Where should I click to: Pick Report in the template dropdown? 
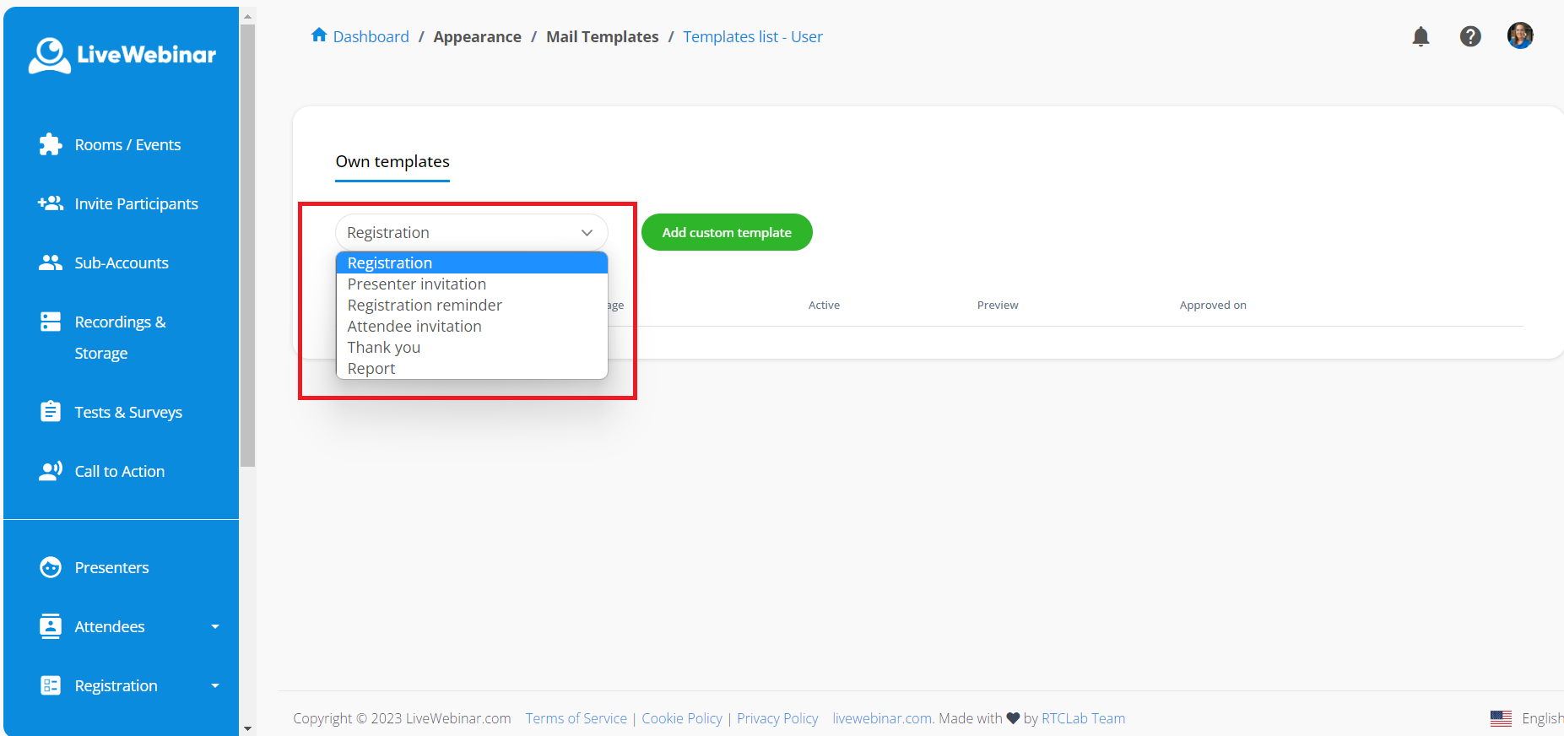click(371, 369)
